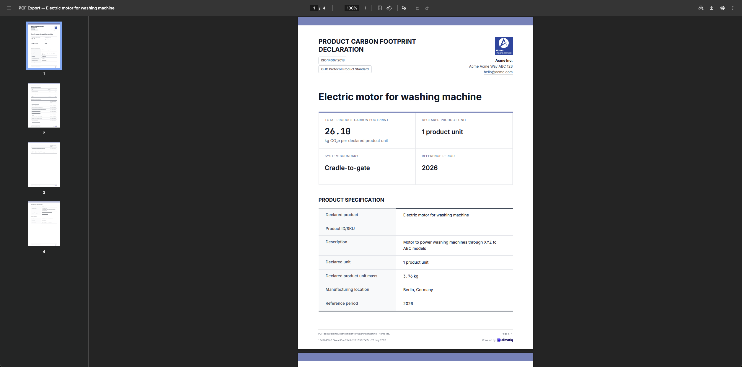Click the zoom out minus button
Image resolution: width=742 pixels, height=367 pixels.
[339, 8]
